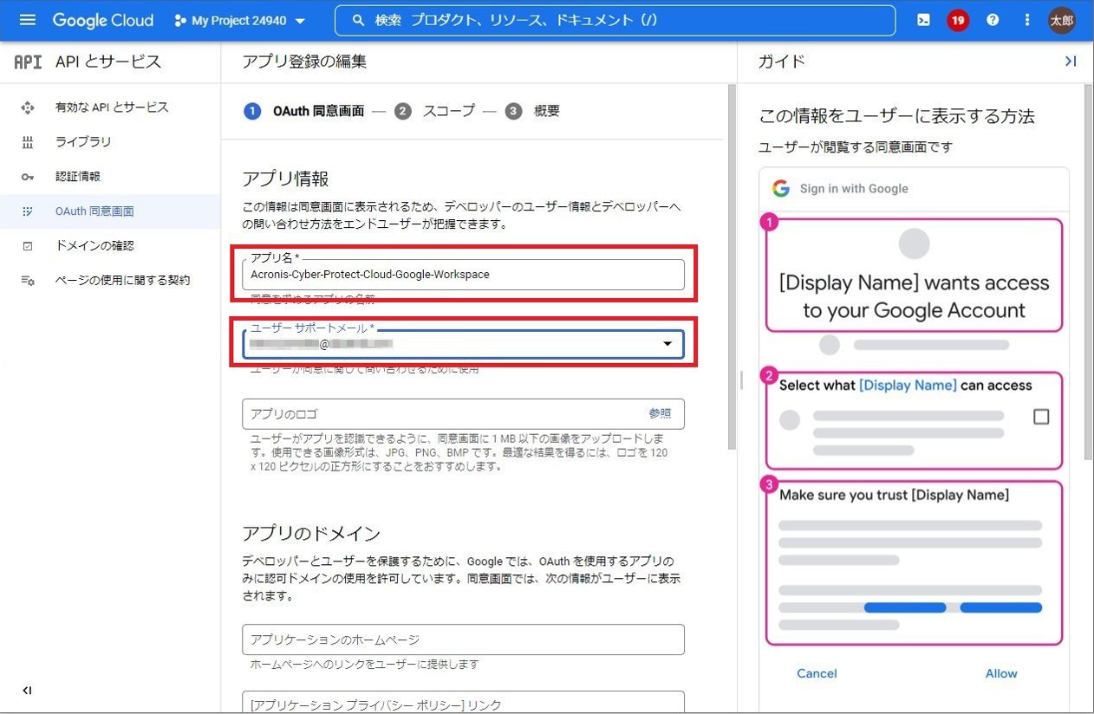Click the ガイド panel title
The width and height of the screenshot is (1094, 714).
coord(781,62)
